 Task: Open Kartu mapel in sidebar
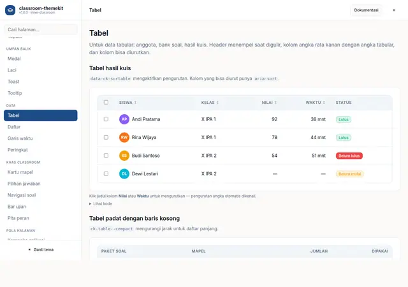tap(41, 172)
